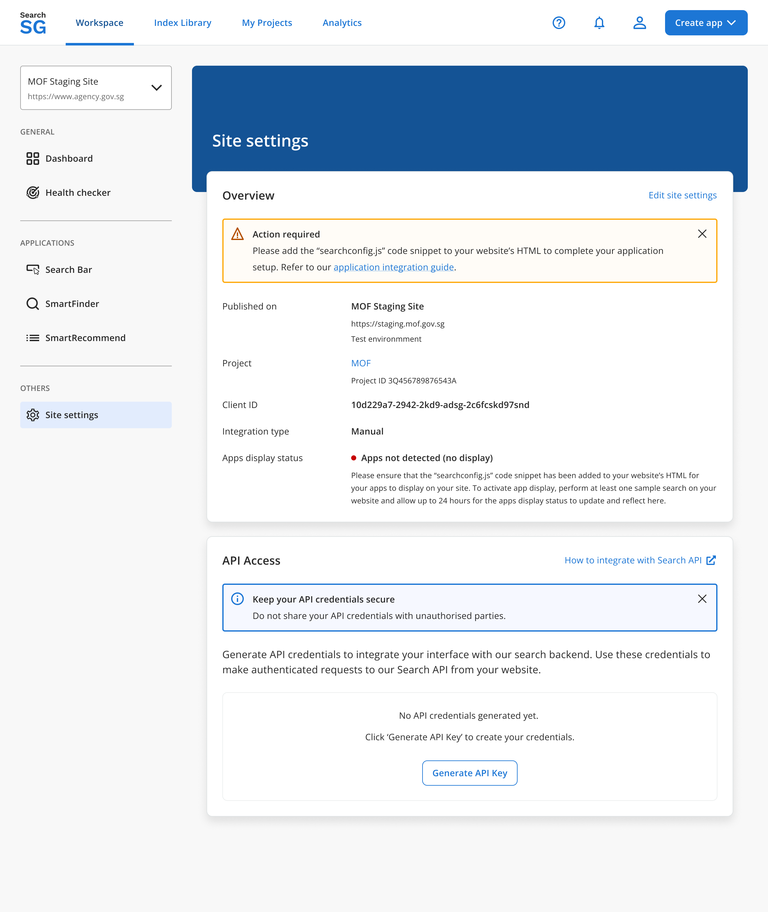Open Dashboard from the sidebar
Viewport: 768px width, 912px height.
point(69,159)
